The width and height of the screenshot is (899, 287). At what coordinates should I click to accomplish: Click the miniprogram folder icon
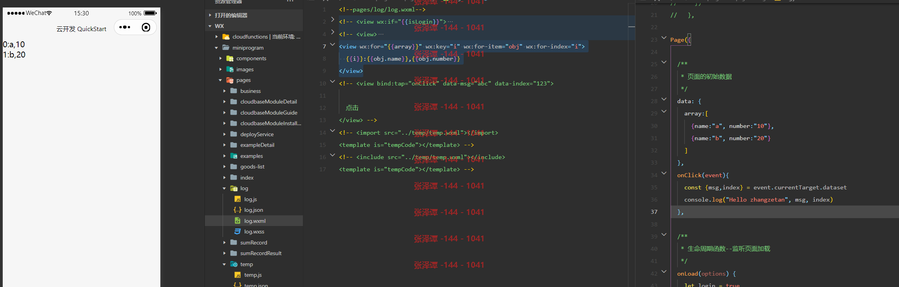tap(226, 48)
